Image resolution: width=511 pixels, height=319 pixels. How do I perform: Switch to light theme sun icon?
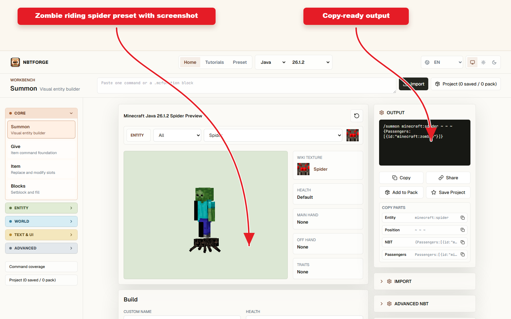tap(483, 62)
